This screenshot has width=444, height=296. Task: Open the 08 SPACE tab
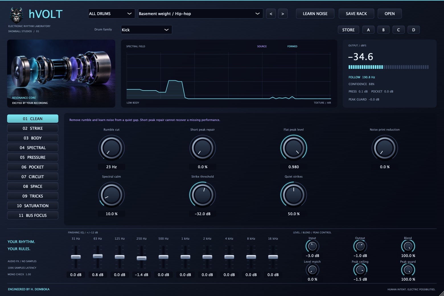(33, 186)
